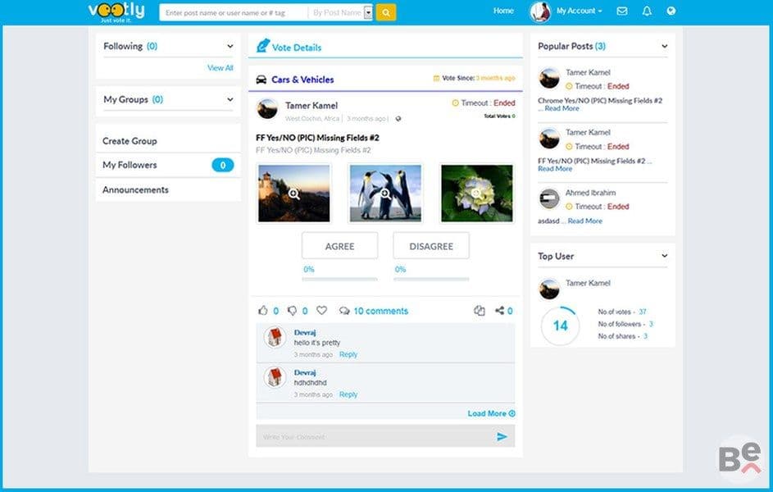Click the thumbs-down dislike icon
773x492 pixels.
(292, 311)
